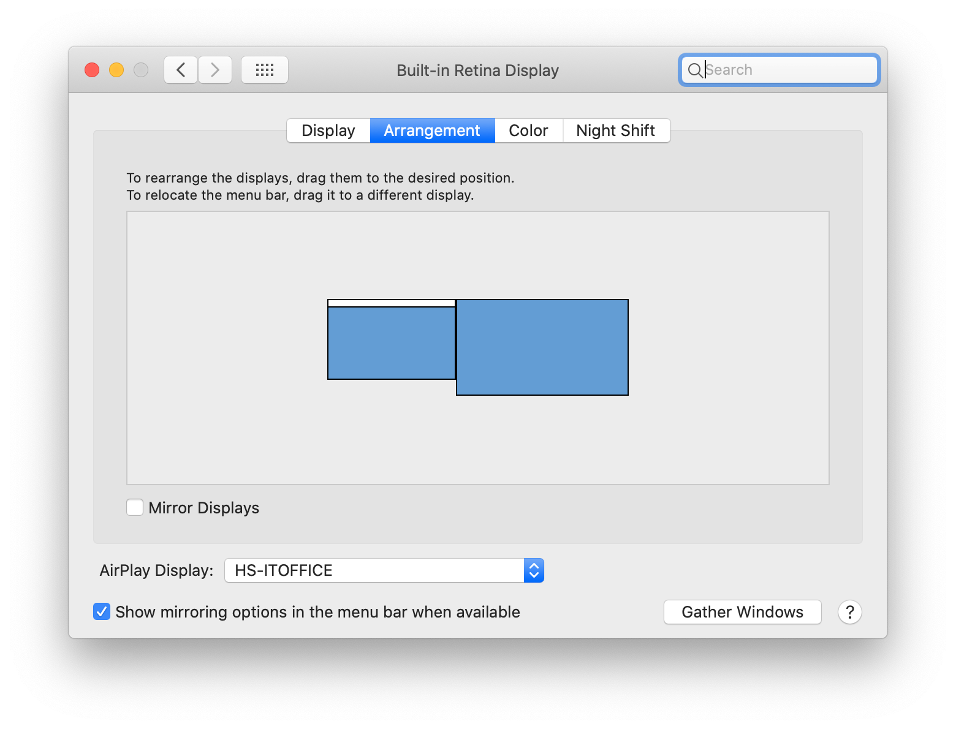
Task: Open help via the question mark icon
Action: [x=849, y=611]
